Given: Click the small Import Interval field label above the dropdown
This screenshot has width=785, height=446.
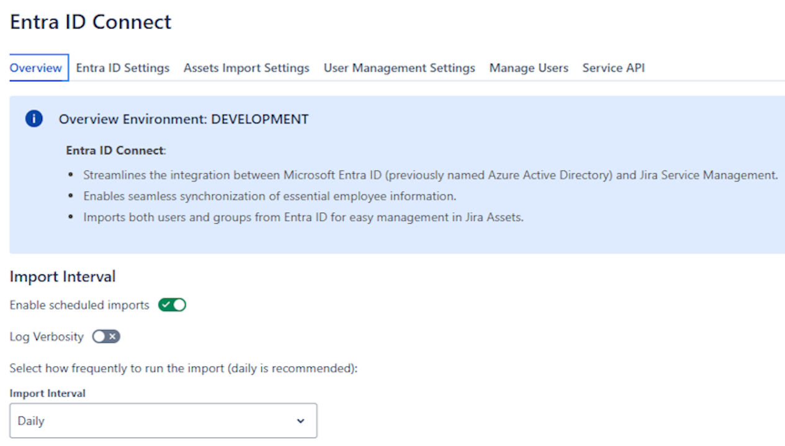Looking at the screenshot, I should [48, 393].
